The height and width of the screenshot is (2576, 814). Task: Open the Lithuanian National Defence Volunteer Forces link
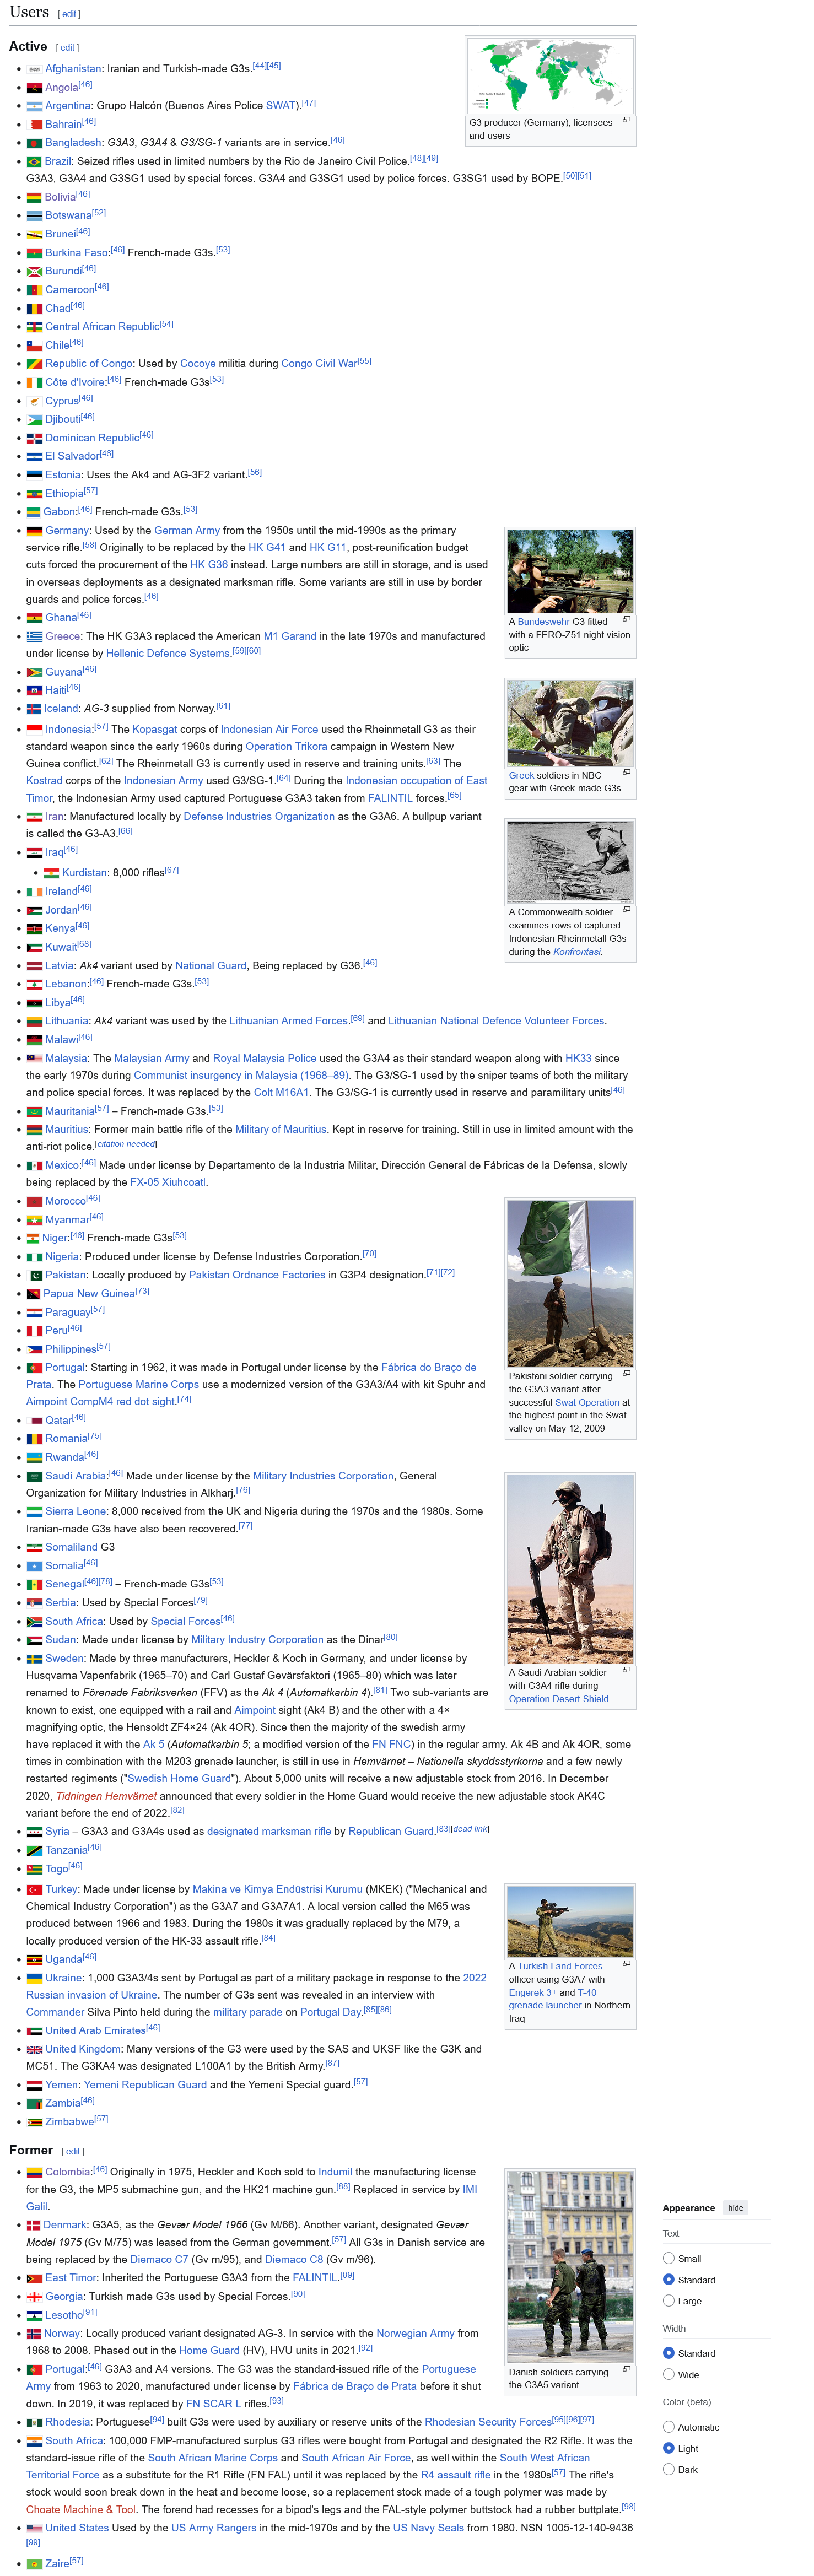click(x=496, y=1021)
